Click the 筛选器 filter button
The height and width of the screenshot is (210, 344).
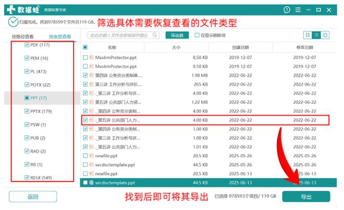[x=177, y=35]
